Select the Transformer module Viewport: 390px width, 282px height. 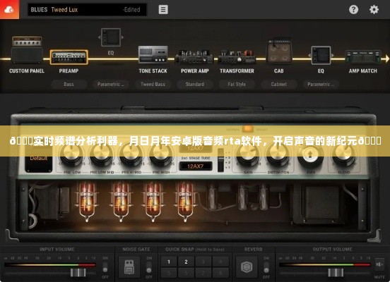(x=237, y=56)
